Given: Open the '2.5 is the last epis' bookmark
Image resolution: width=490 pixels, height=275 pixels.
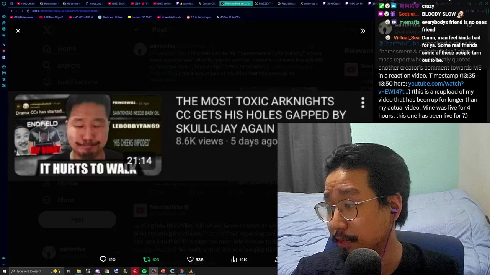Looking at the screenshot, I should click(199, 17).
